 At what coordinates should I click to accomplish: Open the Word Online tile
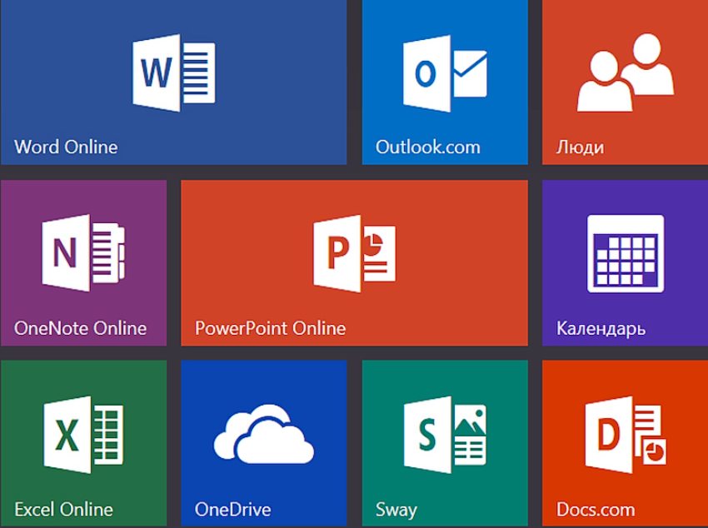[x=172, y=83]
